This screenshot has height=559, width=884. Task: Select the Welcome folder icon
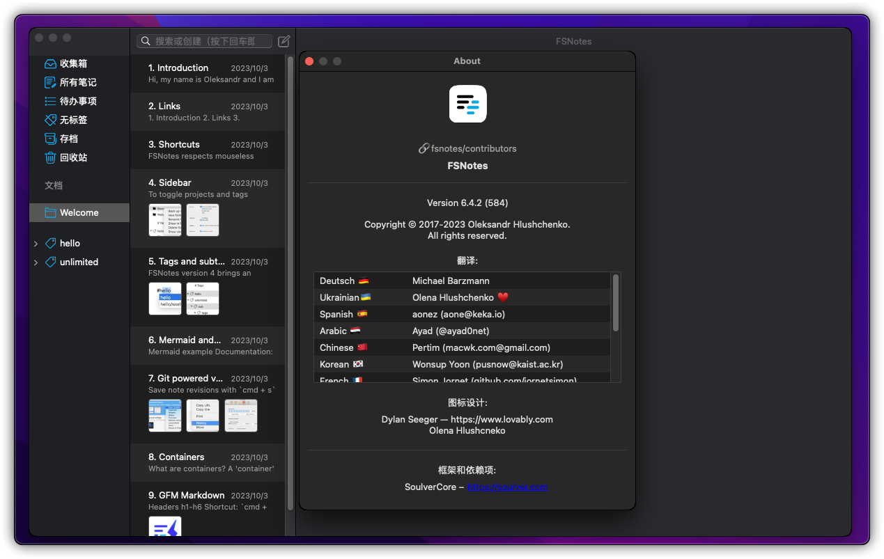point(50,212)
